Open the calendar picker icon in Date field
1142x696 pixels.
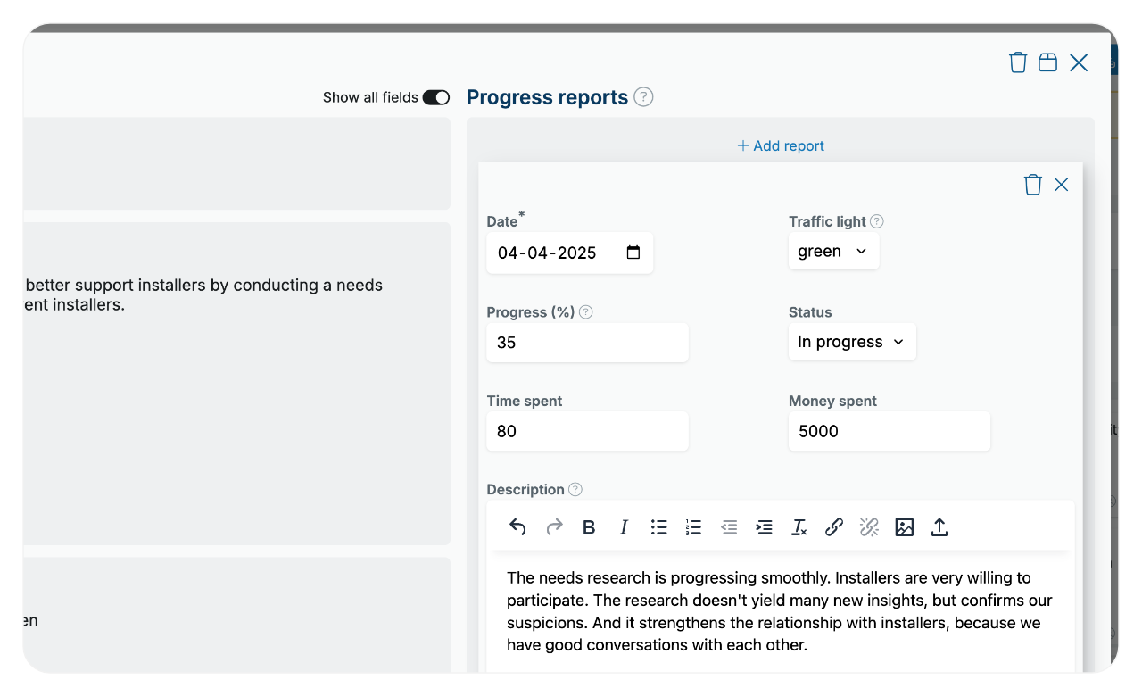(x=633, y=253)
